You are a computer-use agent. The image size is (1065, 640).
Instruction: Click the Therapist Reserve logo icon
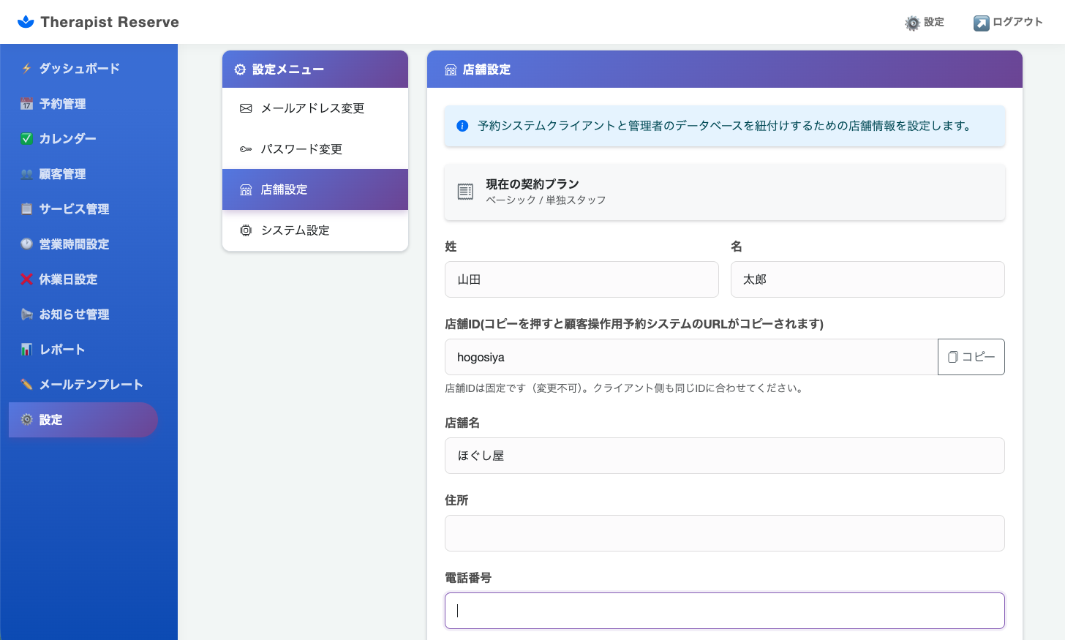26,22
